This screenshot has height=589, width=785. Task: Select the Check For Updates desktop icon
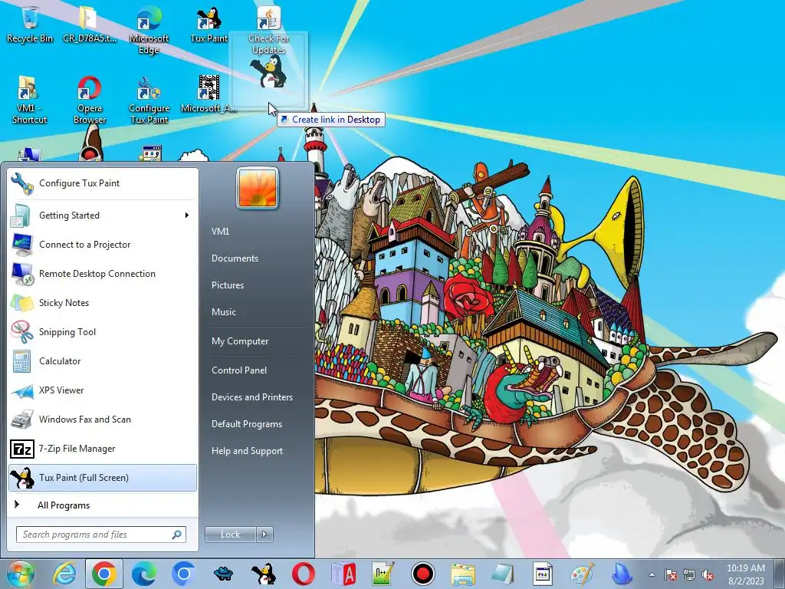(x=269, y=29)
